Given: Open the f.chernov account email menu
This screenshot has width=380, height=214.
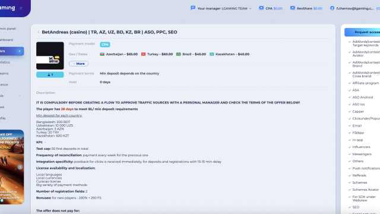Looking at the screenshot, I should 355,8.
